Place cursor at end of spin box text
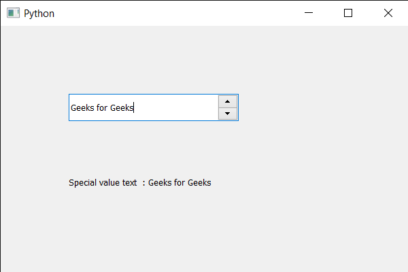Screen dimensions: 408x272 tap(134, 107)
